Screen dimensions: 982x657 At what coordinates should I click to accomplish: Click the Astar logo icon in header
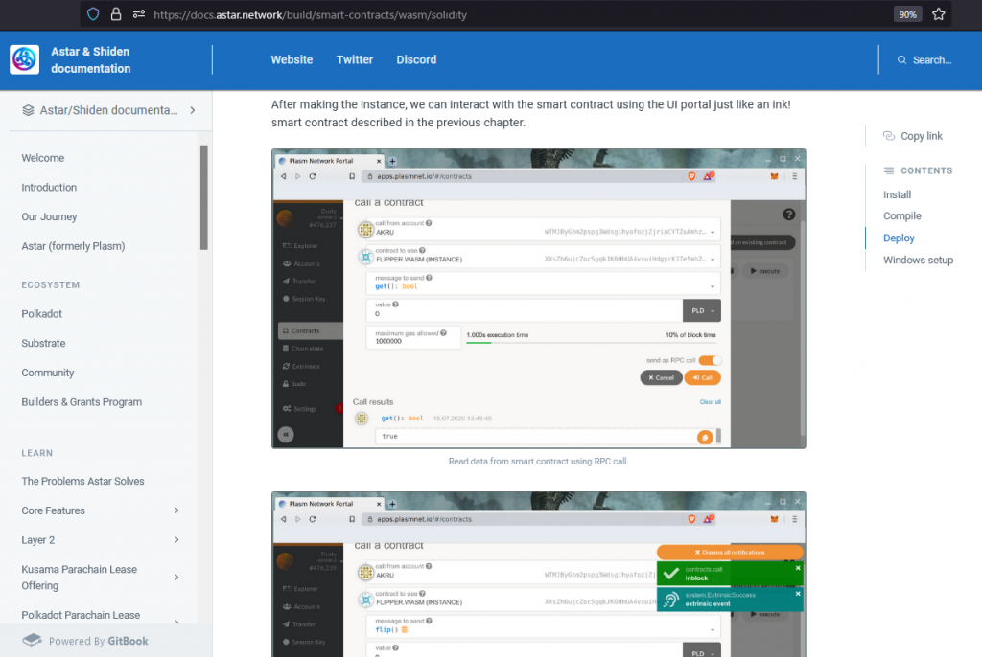(x=25, y=59)
